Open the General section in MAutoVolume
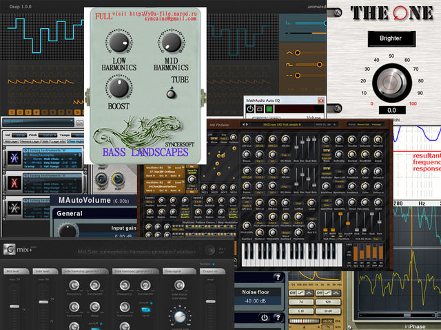 pos(69,214)
